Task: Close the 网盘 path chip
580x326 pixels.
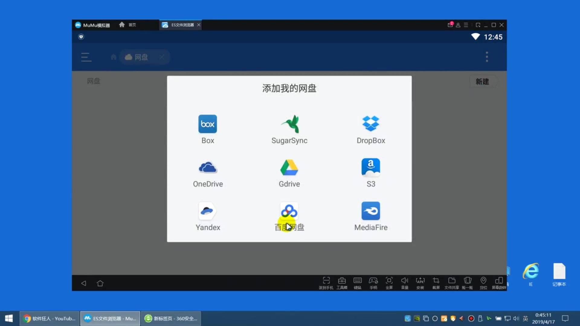Action: 162,57
